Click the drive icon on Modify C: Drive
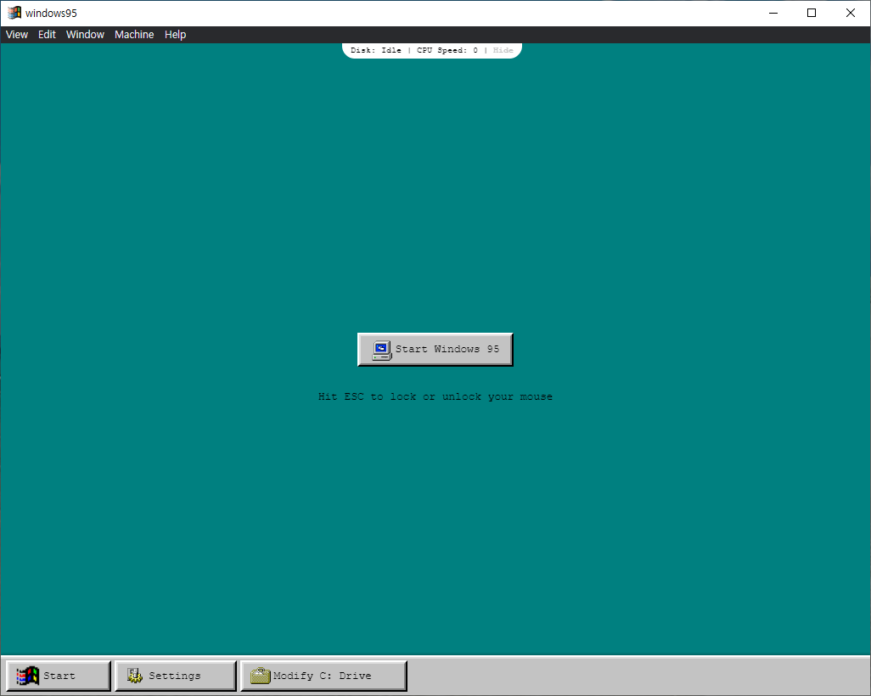The width and height of the screenshot is (871, 696). pos(259,675)
